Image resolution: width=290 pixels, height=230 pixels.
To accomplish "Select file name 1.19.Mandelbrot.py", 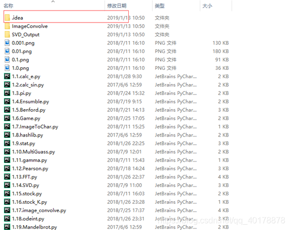I will (35, 227).
